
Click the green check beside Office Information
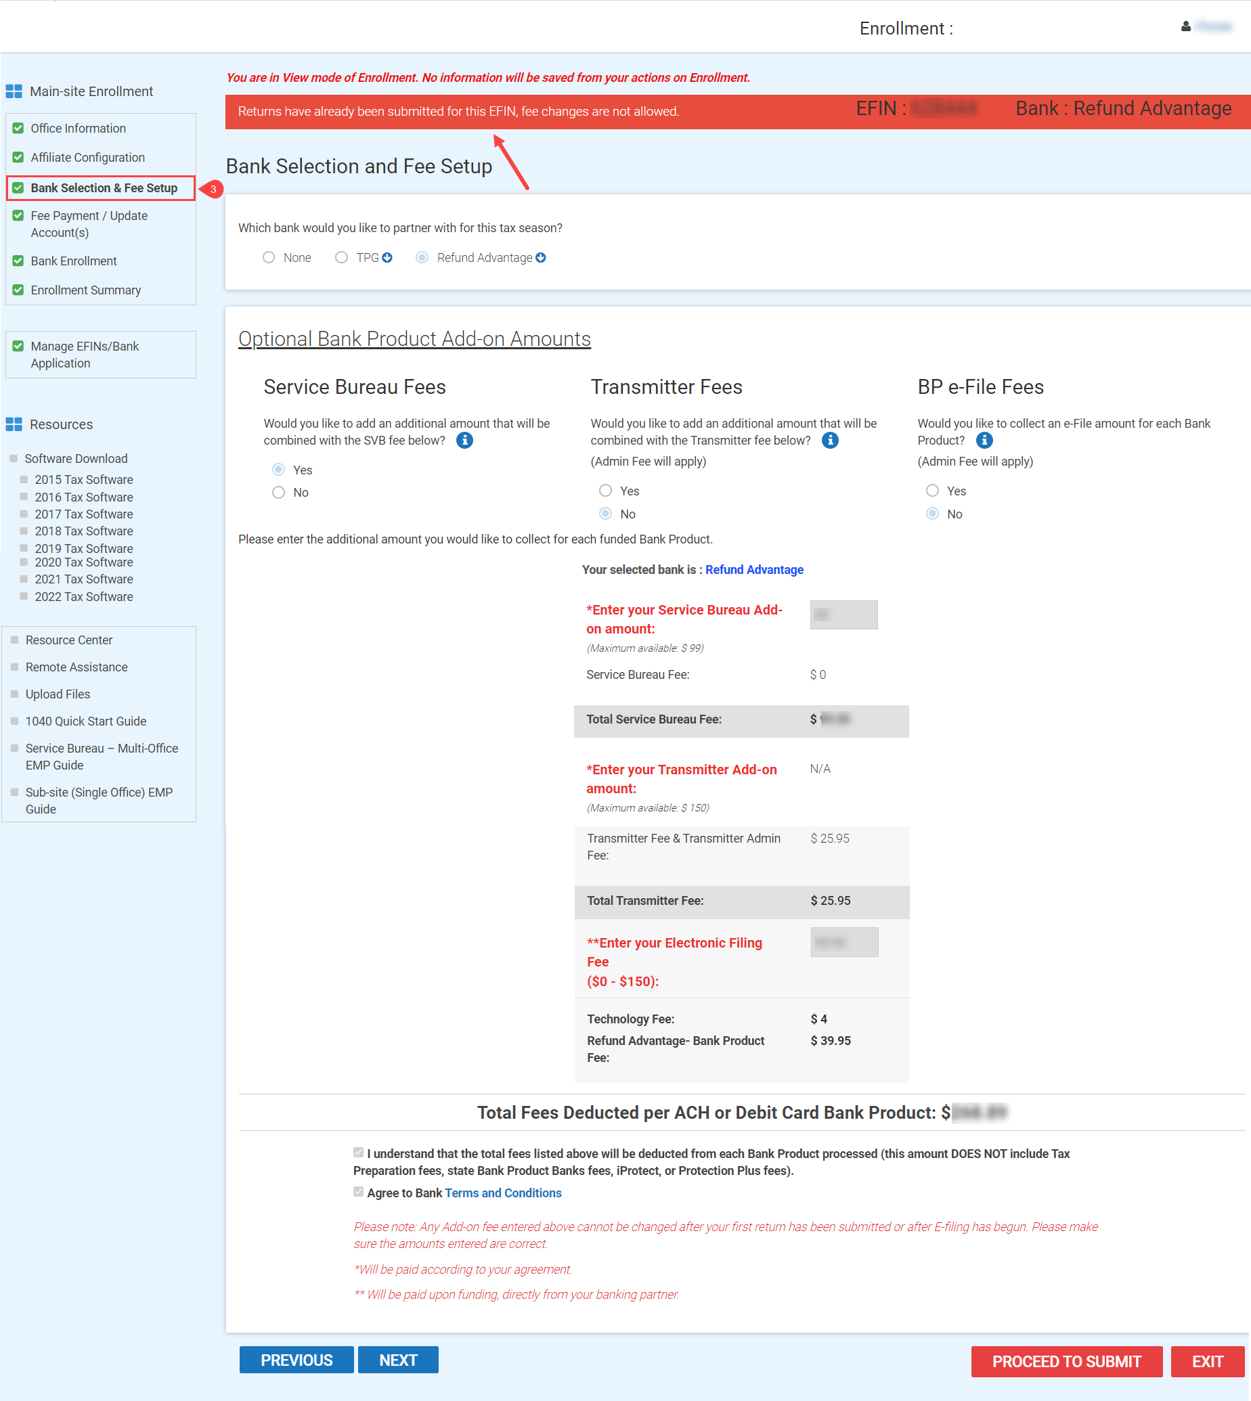18,129
